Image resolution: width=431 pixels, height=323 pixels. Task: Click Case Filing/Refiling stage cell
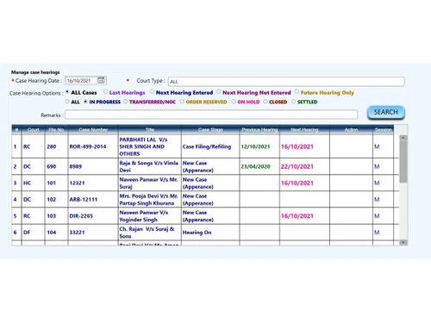(x=207, y=146)
